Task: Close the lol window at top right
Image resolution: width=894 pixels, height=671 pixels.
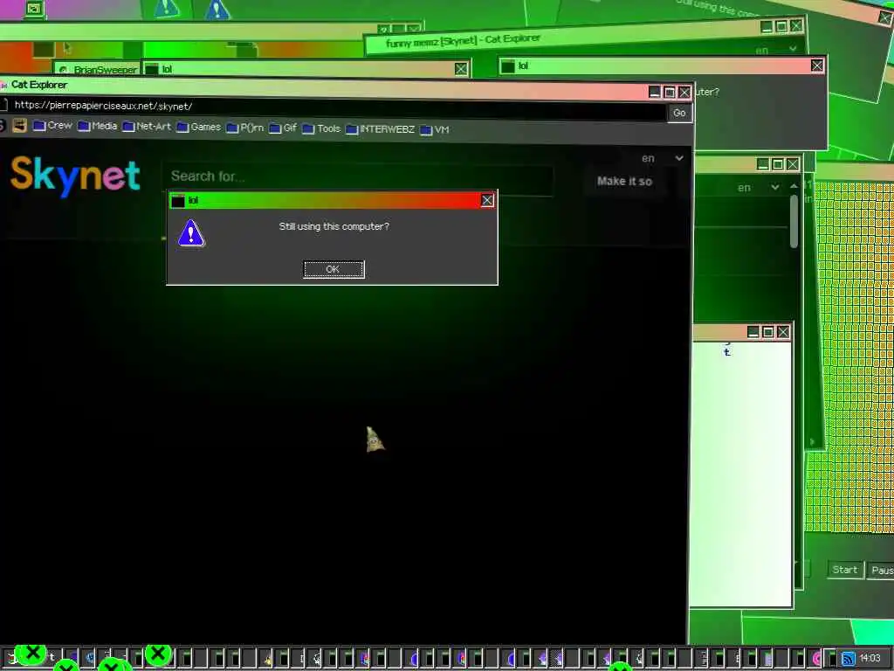Action: pos(817,66)
